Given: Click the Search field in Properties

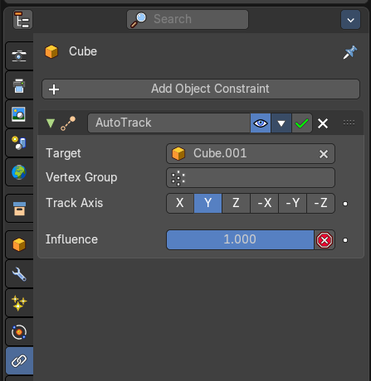Looking at the screenshot, I should (188, 19).
